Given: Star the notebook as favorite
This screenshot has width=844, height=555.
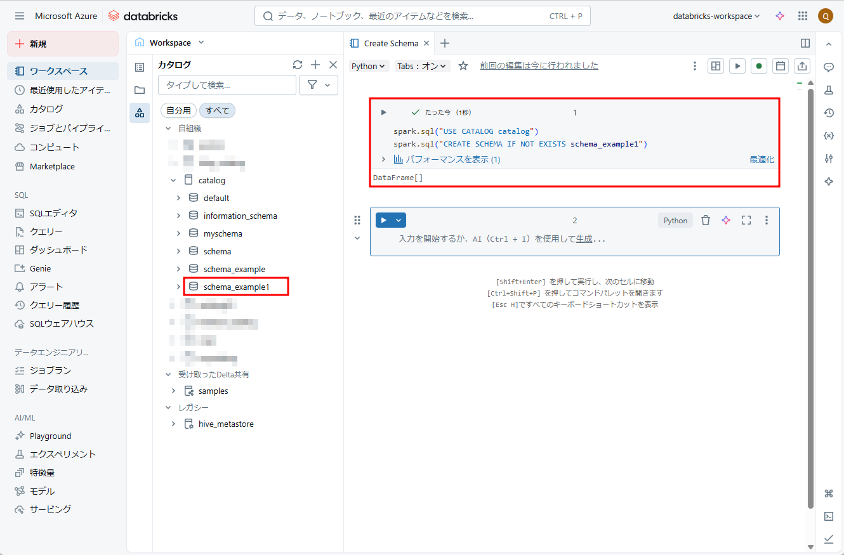Looking at the screenshot, I should coord(463,66).
